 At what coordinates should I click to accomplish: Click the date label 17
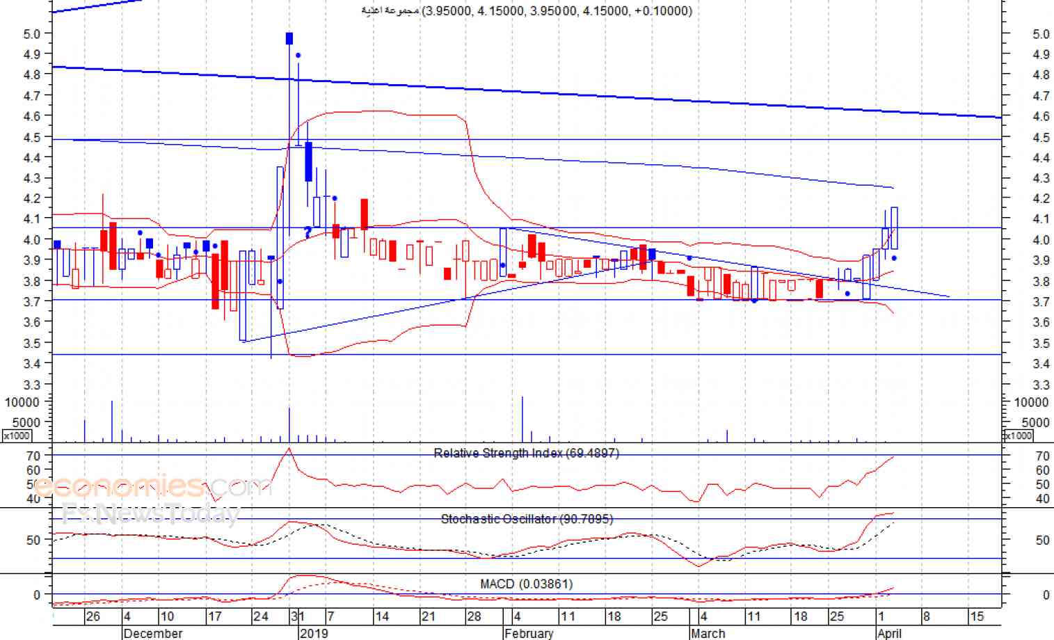214,616
